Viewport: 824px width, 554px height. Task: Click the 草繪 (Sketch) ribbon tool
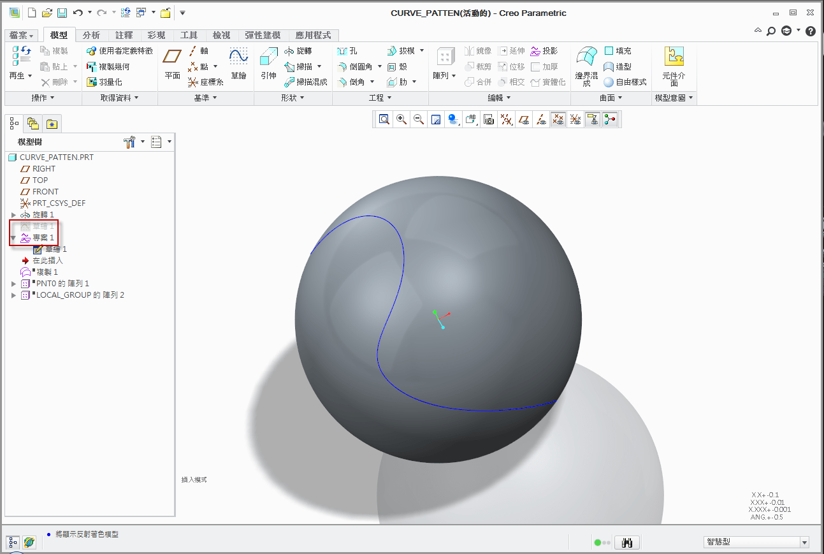coord(238,63)
